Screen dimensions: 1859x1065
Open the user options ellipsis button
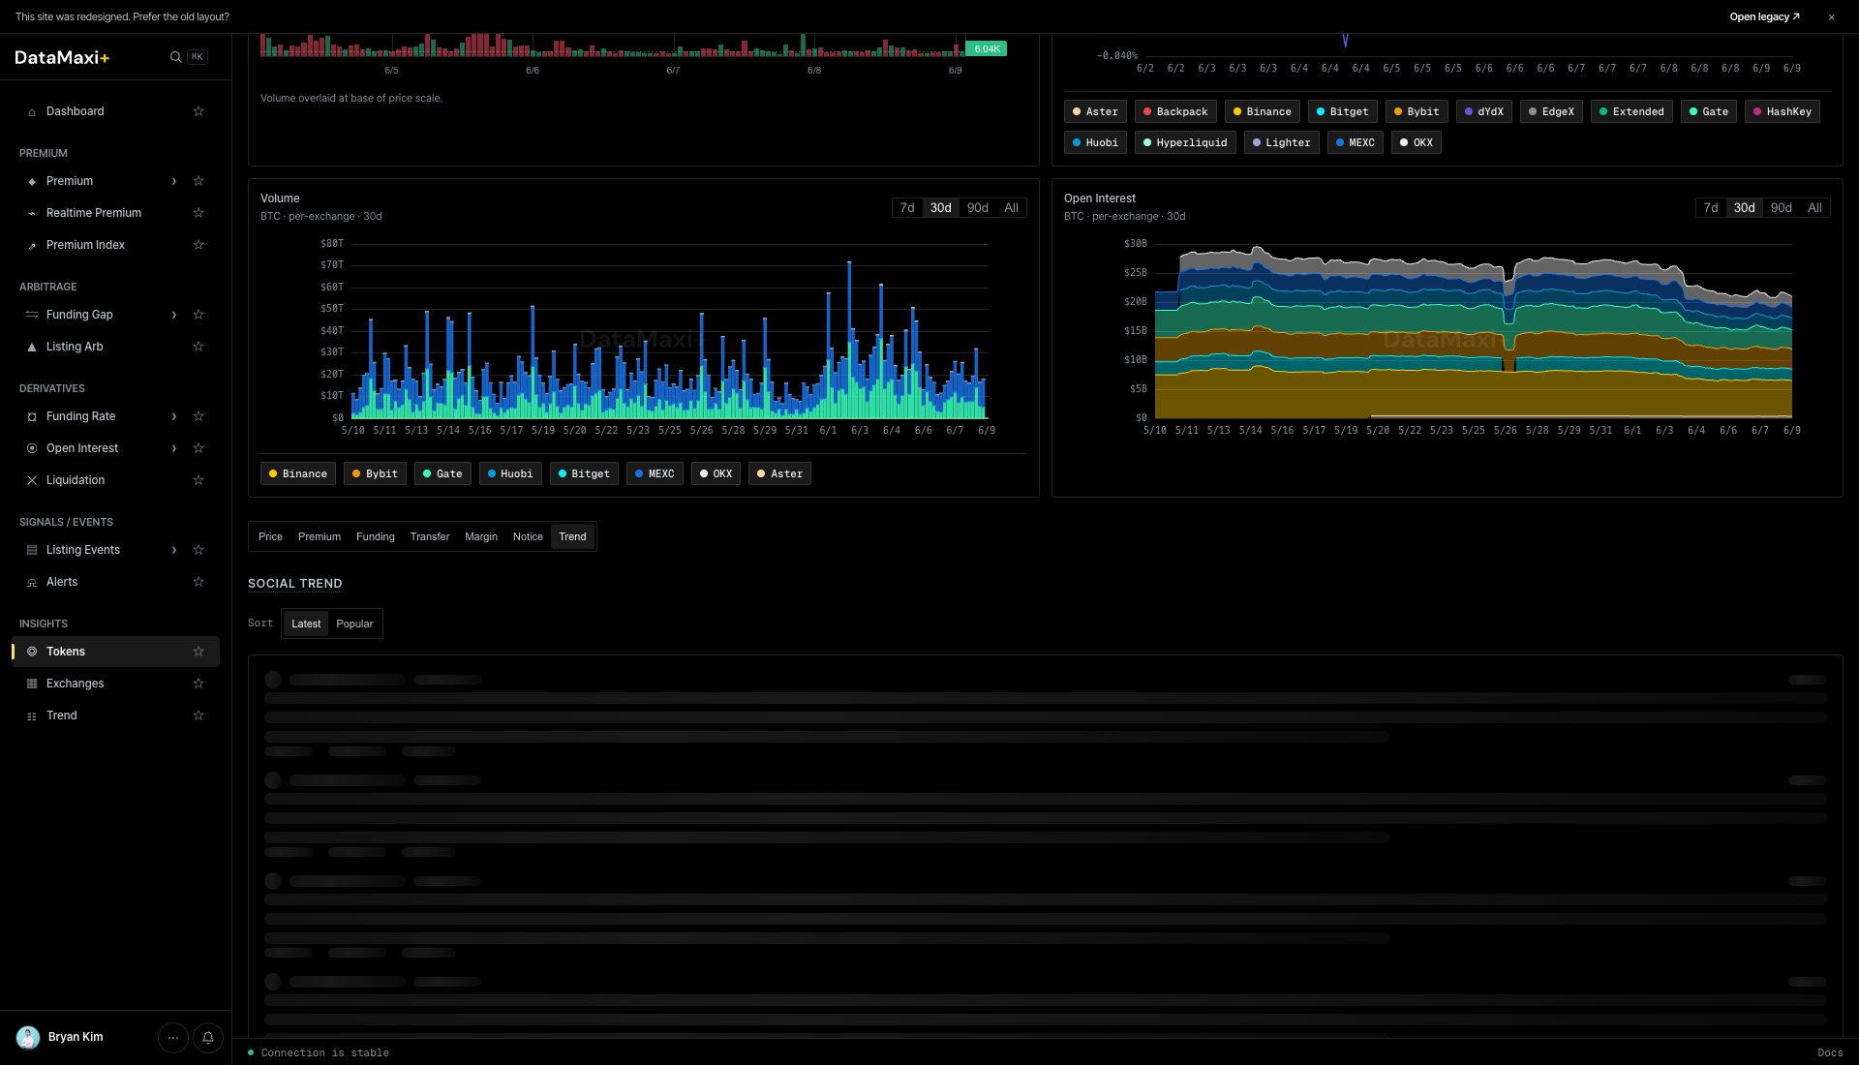point(173,1038)
